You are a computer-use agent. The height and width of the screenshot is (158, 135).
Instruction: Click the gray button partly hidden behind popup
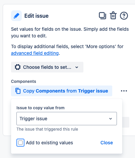[126, 122]
